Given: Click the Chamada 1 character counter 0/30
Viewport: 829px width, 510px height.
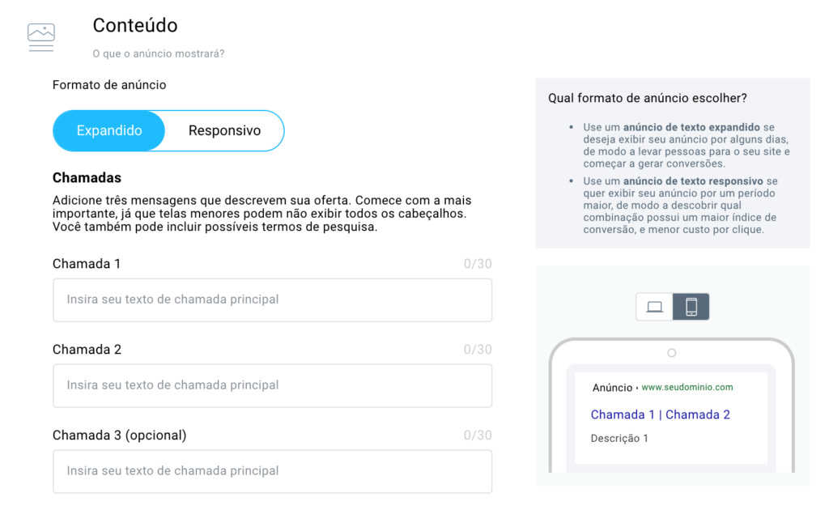Looking at the screenshot, I should click(478, 264).
